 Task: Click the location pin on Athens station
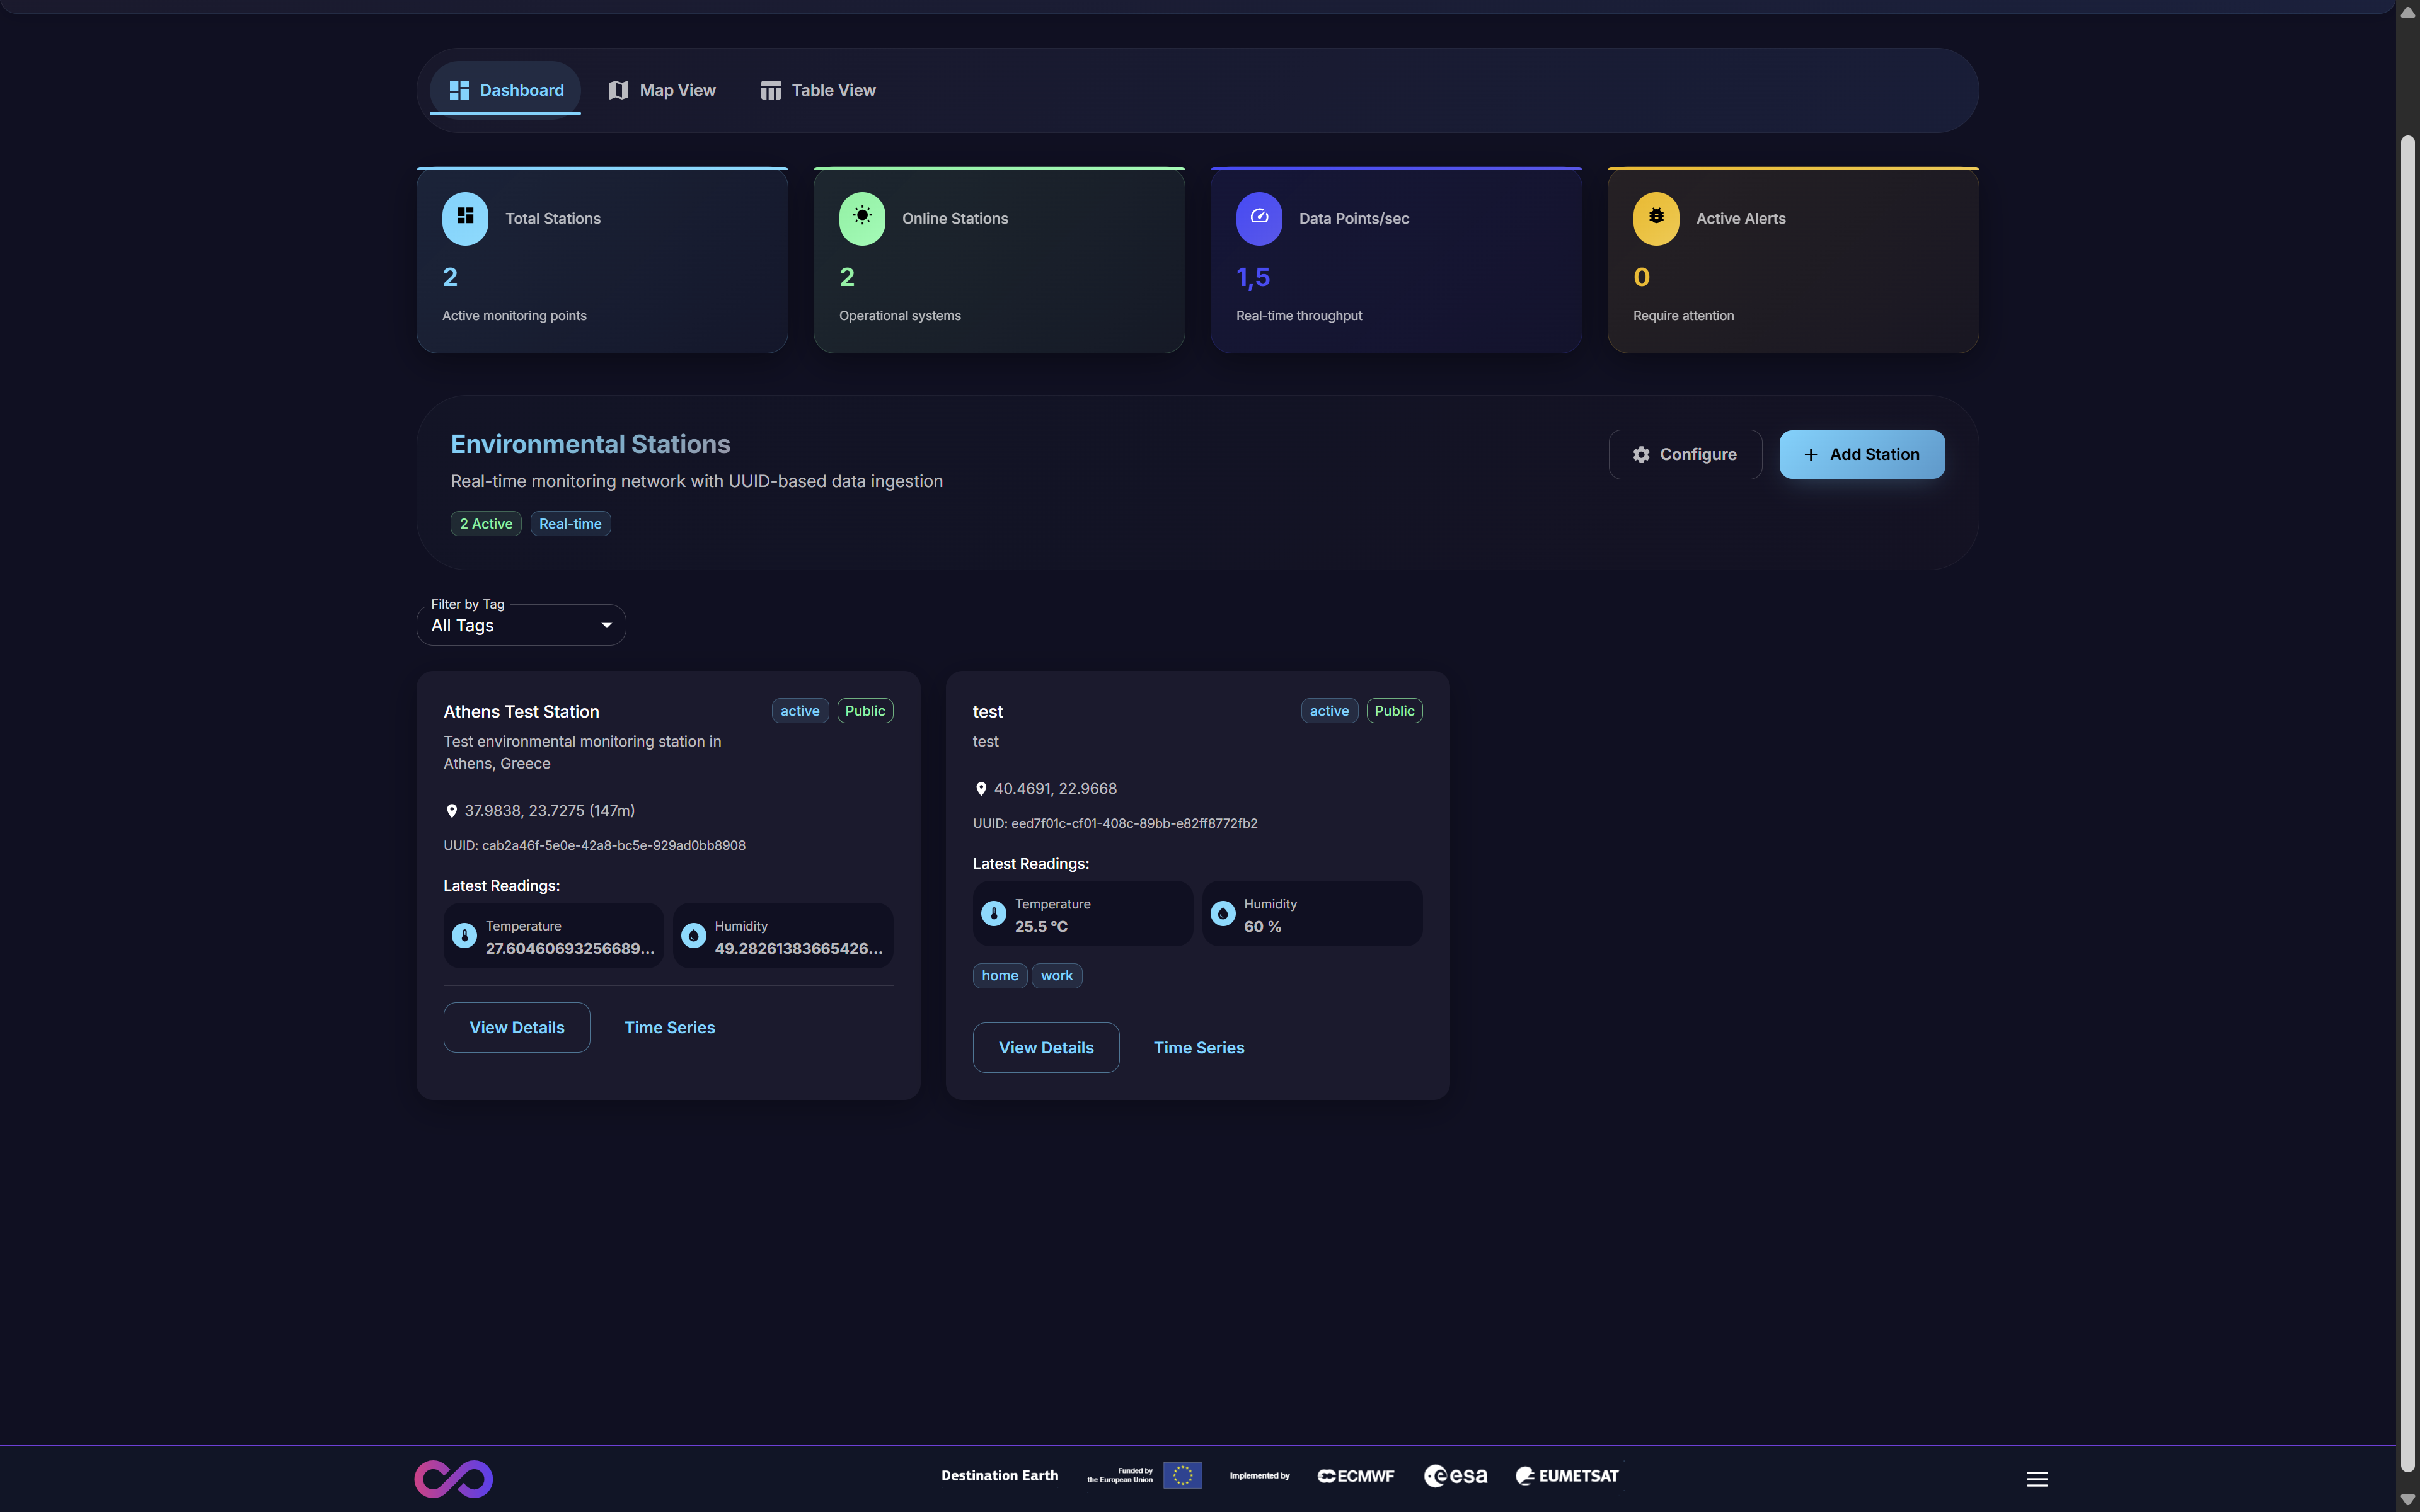(451, 811)
